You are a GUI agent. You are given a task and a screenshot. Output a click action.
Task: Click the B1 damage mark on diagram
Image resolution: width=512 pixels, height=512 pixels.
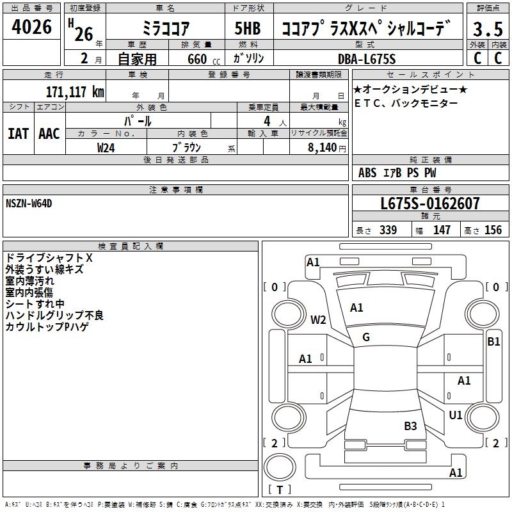[493, 342]
